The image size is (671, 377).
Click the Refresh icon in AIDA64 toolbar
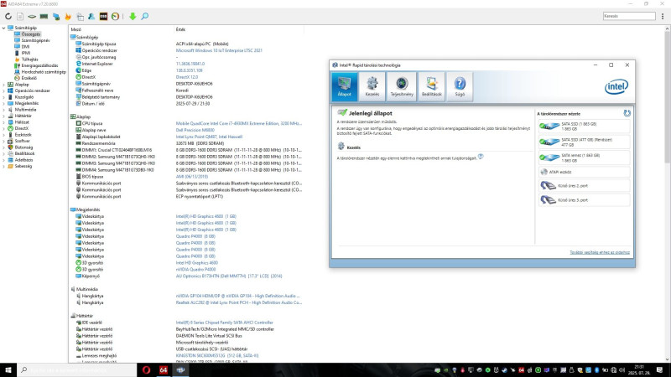(x=8, y=16)
